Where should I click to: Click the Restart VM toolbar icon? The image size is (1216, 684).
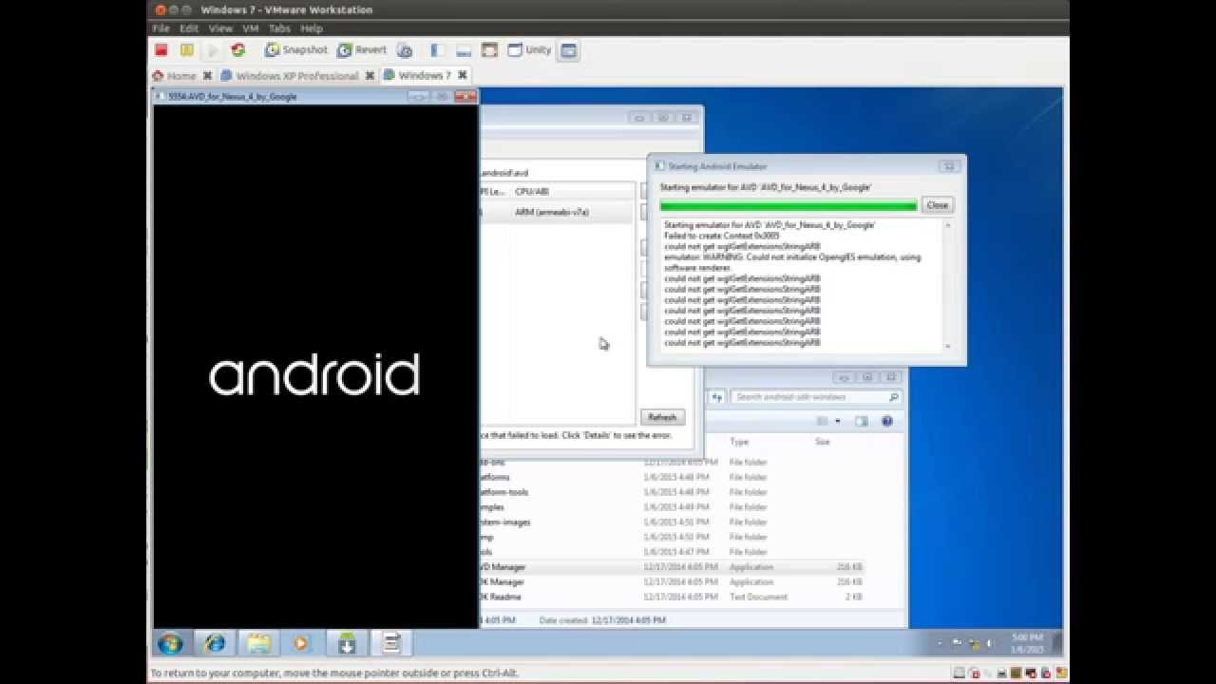click(x=238, y=50)
